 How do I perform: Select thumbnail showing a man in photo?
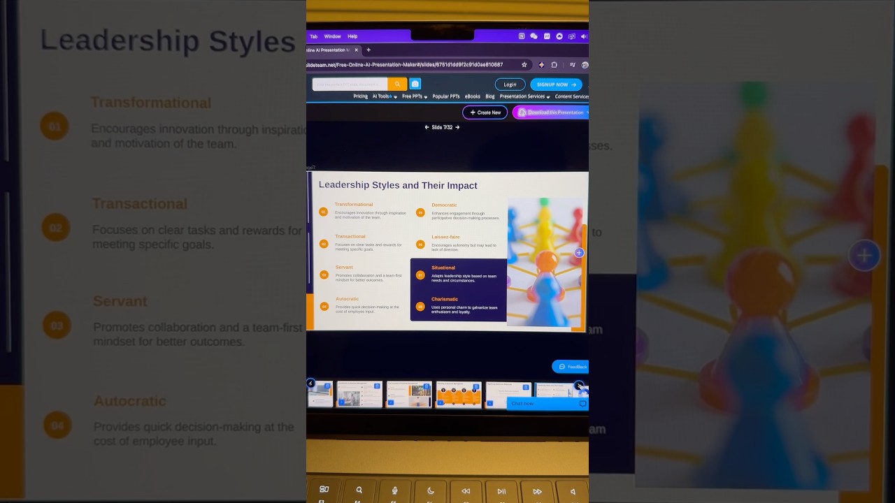[x=360, y=394]
